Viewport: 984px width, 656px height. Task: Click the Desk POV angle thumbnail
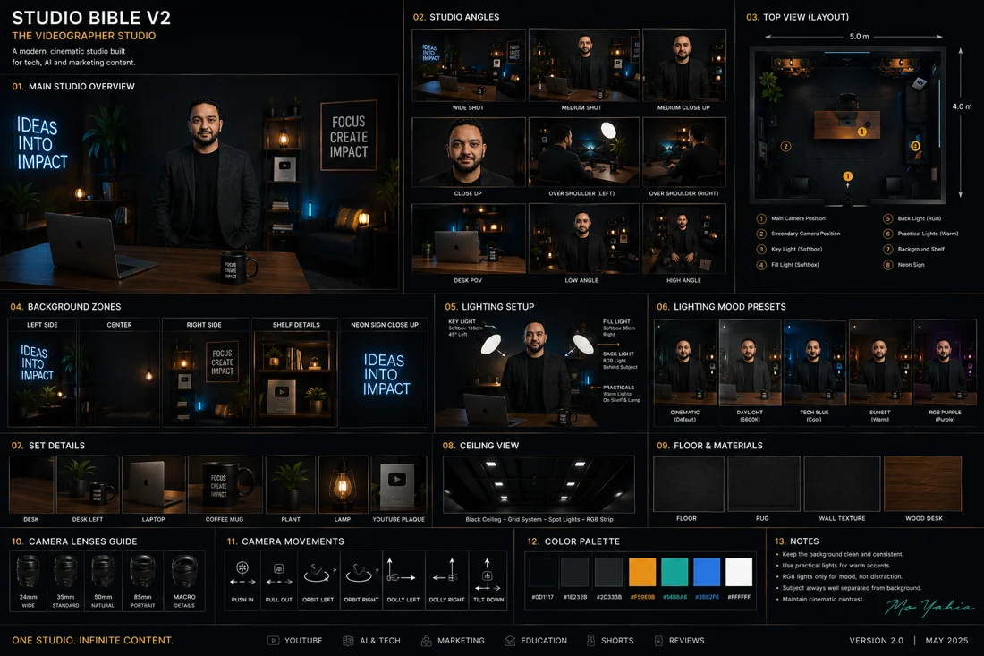pyautogui.click(x=468, y=239)
